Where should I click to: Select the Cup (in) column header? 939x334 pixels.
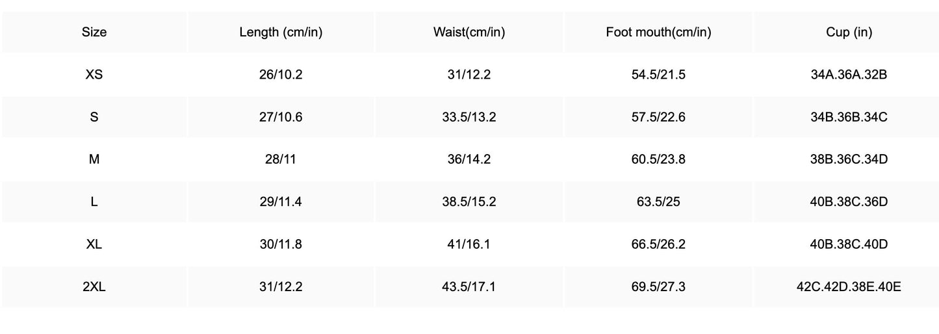pyautogui.click(x=849, y=32)
